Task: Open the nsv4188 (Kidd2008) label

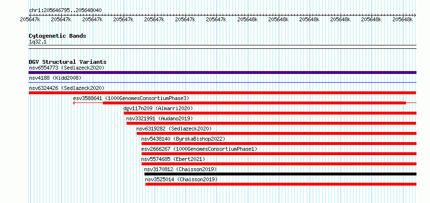Action: (55, 78)
